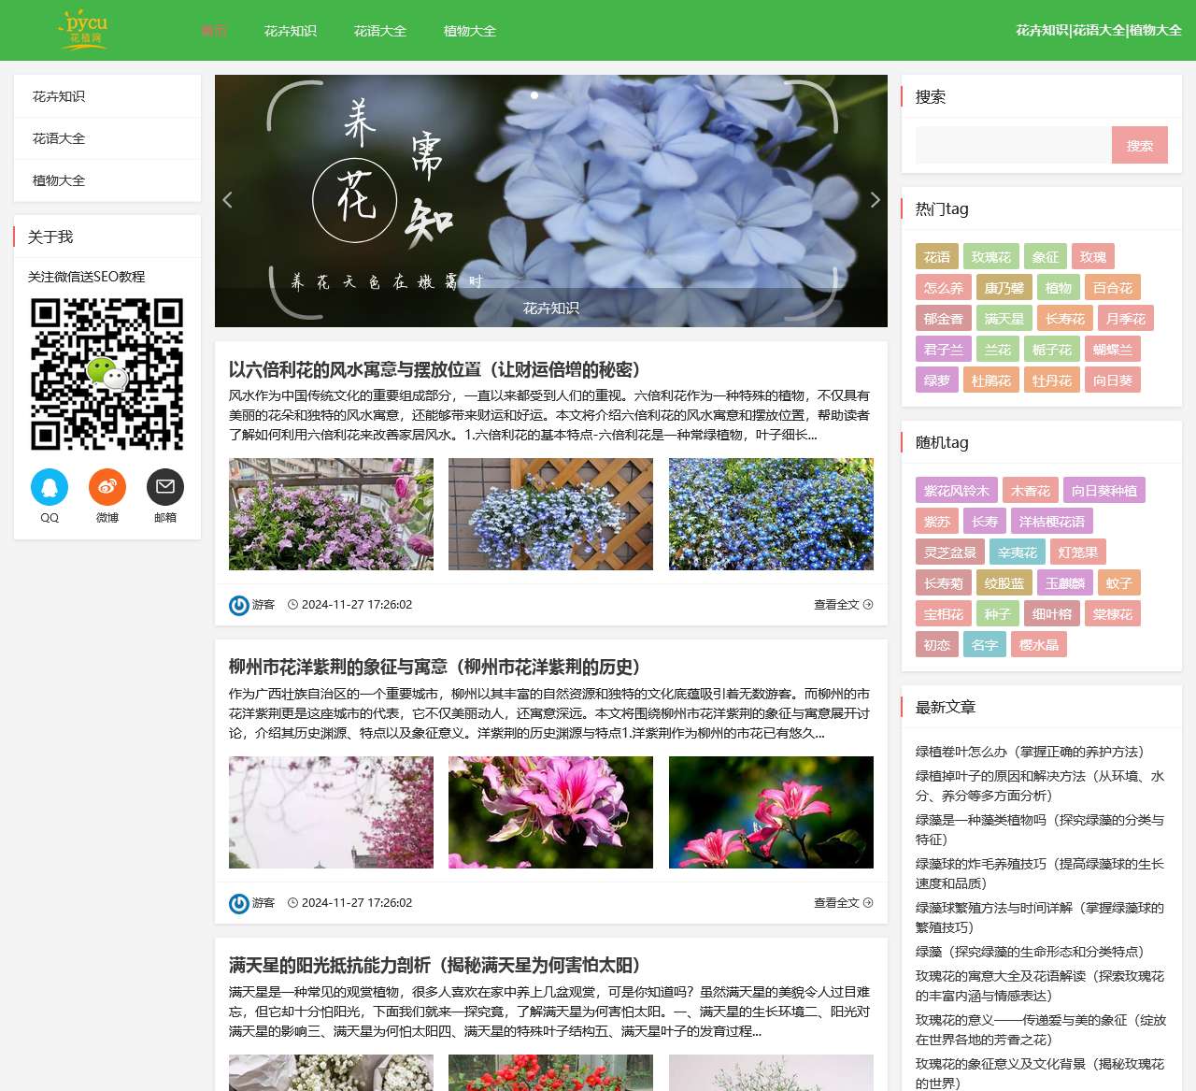The image size is (1196, 1091).
Task: Click the 洋桔梗花语 random tag
Action: pyautogui.click(x=1052, y=522)
